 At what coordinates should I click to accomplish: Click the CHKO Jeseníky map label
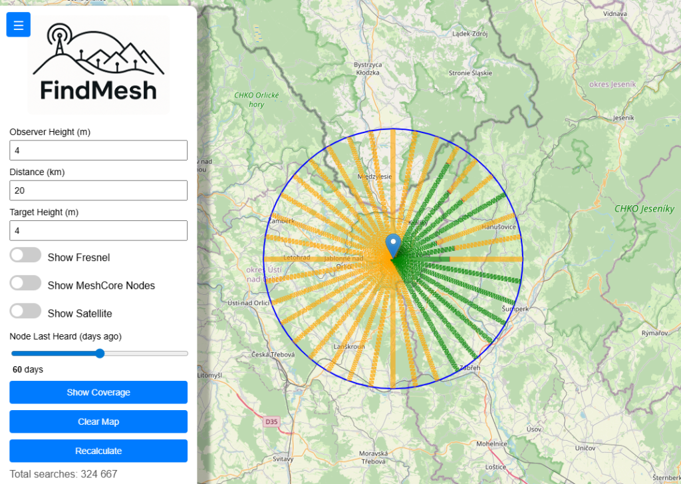tap(644, 209)
